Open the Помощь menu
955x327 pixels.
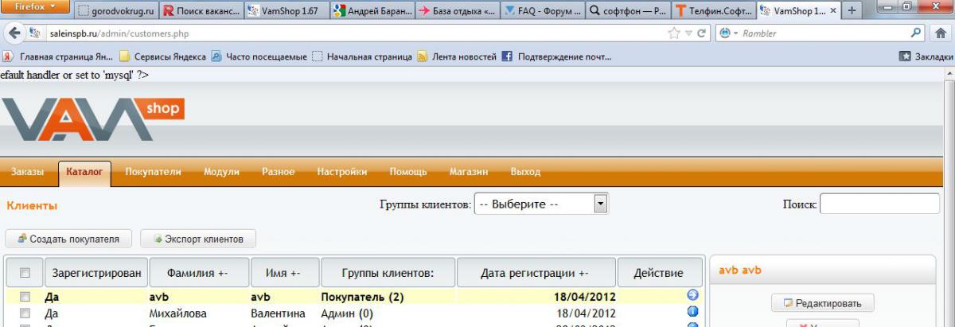408,172
